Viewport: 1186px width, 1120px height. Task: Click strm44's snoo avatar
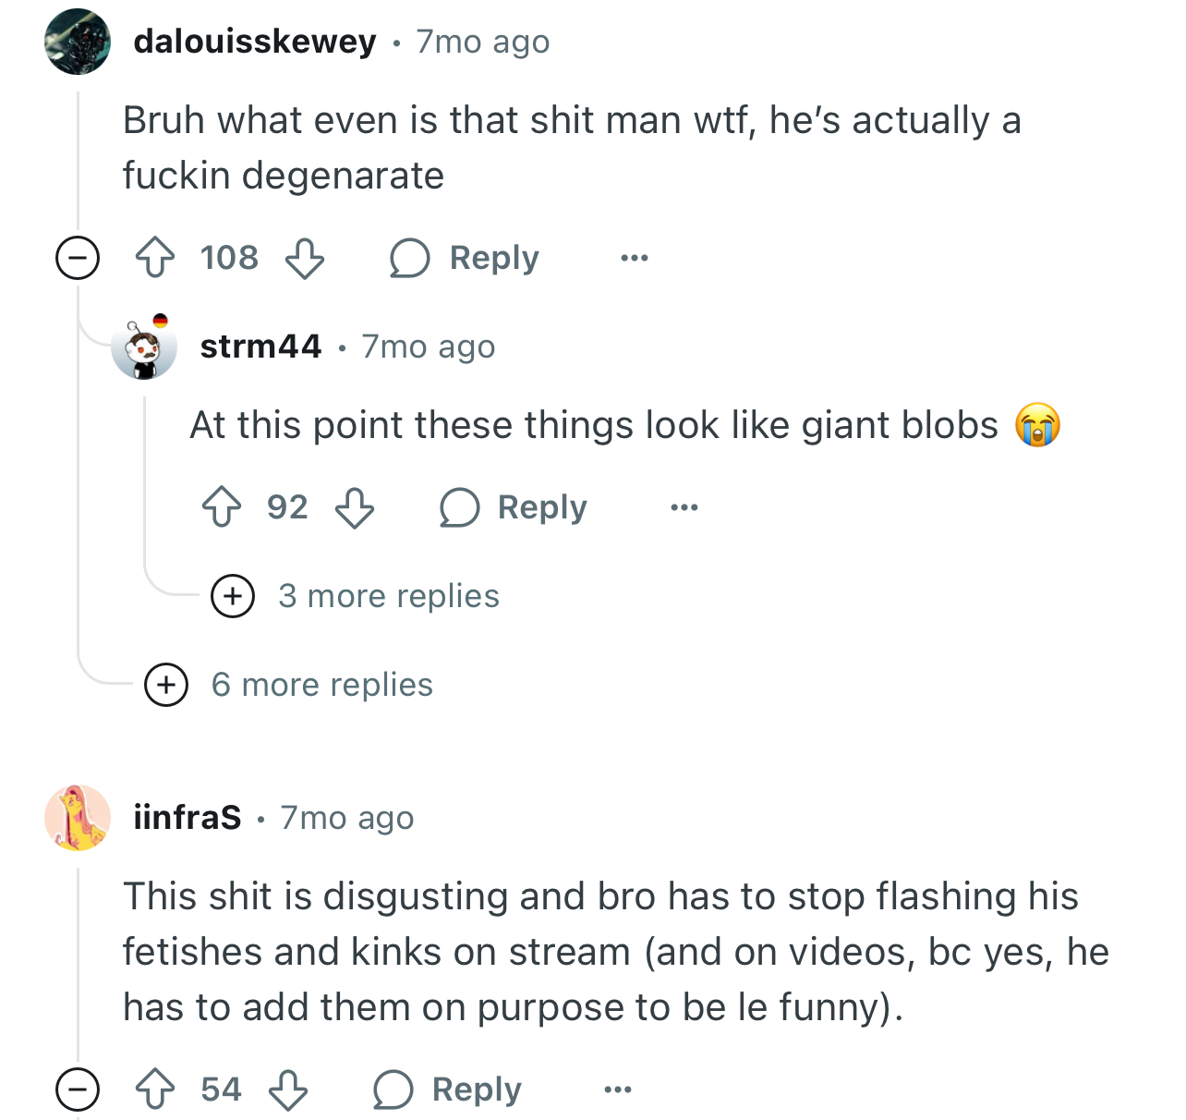click(x=144, y=347)
